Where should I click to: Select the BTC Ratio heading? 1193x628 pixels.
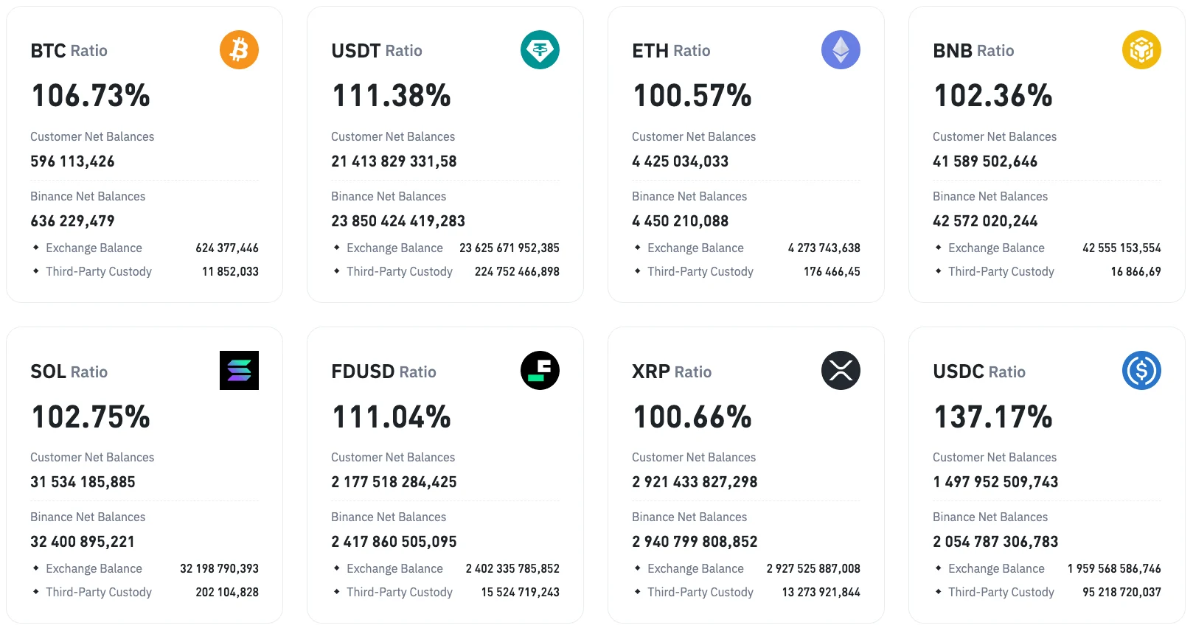pyautogui.click(x=69, y=51)
